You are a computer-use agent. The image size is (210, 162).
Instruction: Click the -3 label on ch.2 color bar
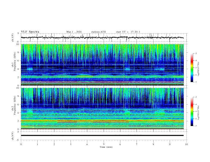(x=196, y=97)
